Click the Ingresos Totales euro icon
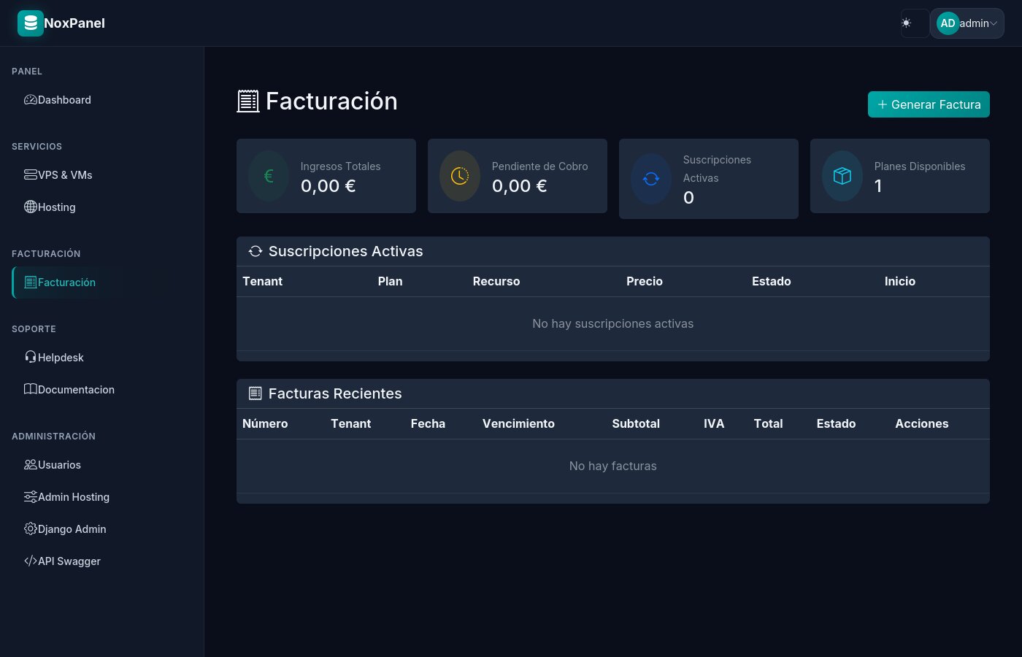The image size is (1022, 657). [x=269, y=176]
